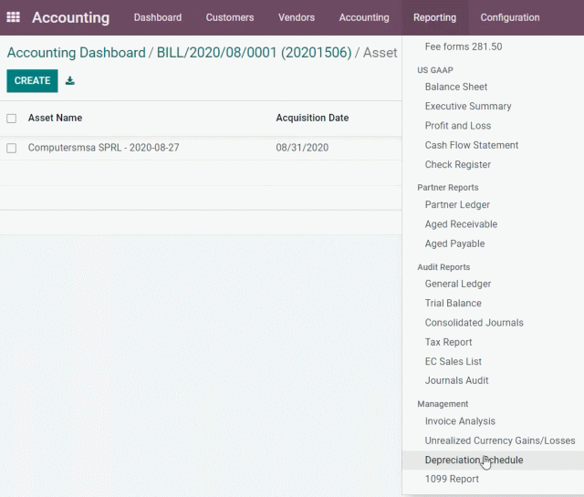Open the Balance Sheet report
The height and width of the screenshot is (497, 584).
pyautogui.click(x=456, y=87)
